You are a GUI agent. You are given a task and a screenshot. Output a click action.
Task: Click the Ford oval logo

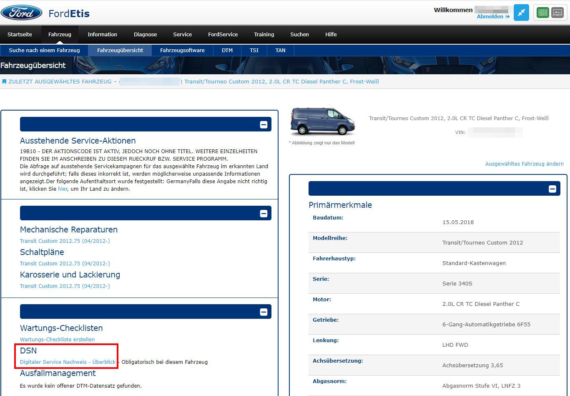[22, 13]
